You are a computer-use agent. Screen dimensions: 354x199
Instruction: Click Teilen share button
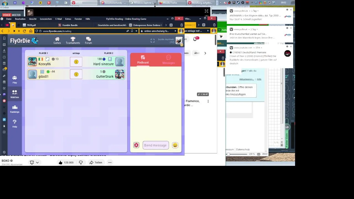[96, 163]
